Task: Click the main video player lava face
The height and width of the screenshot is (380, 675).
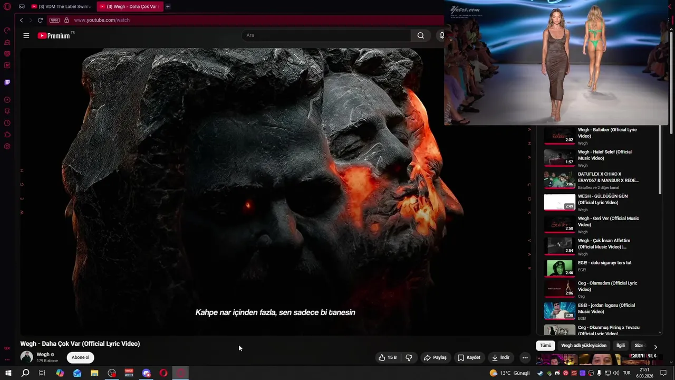Action: pyautogui.click(x=275, y=192)
